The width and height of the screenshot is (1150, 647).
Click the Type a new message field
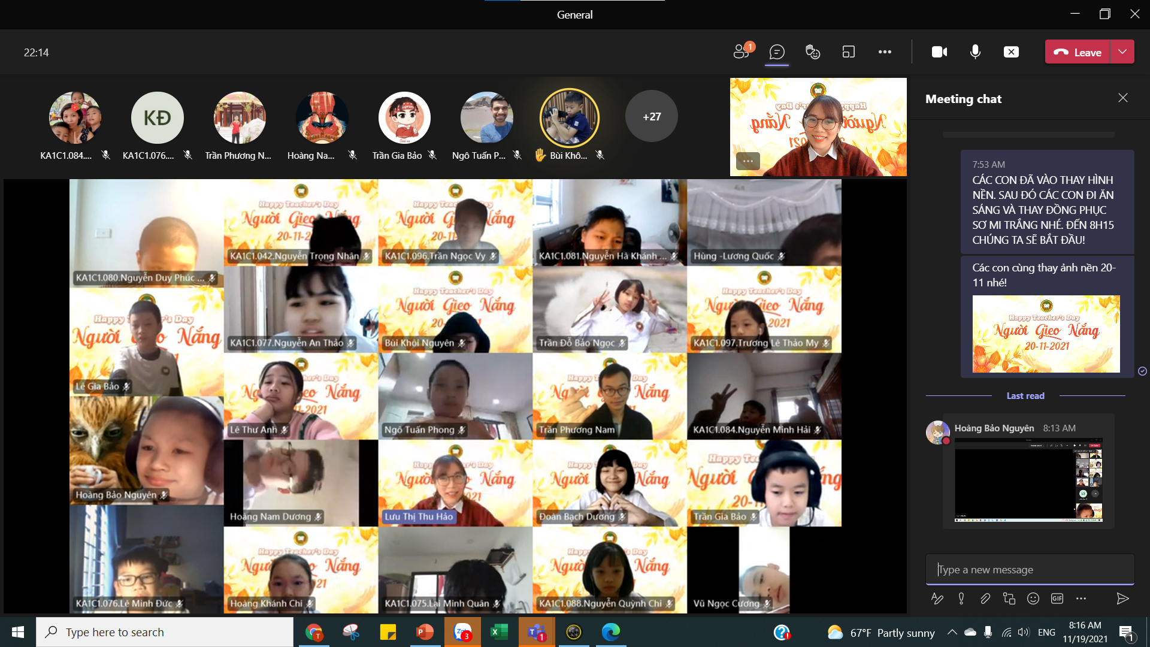pos(1030,570)
